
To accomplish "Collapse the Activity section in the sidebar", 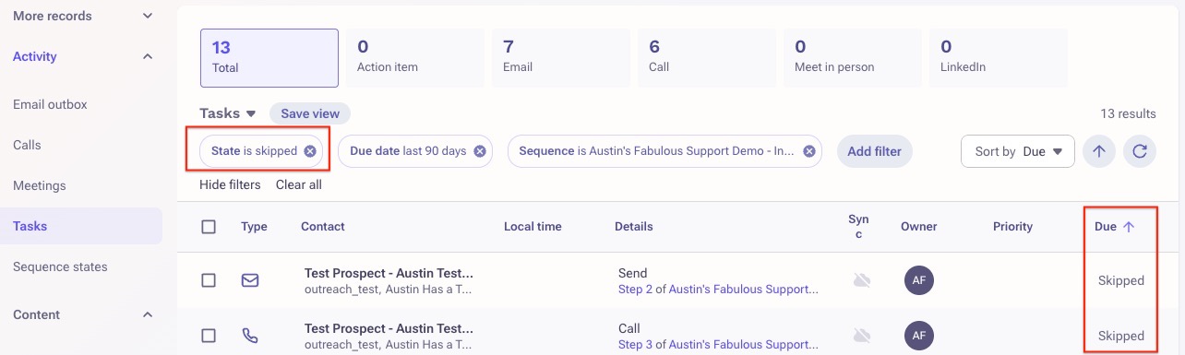I will point(148,57).
